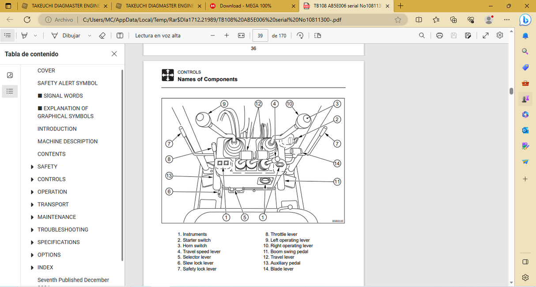Screen dimensions: 536x287
Task: Click the fit to width icon
Action: 241,35
